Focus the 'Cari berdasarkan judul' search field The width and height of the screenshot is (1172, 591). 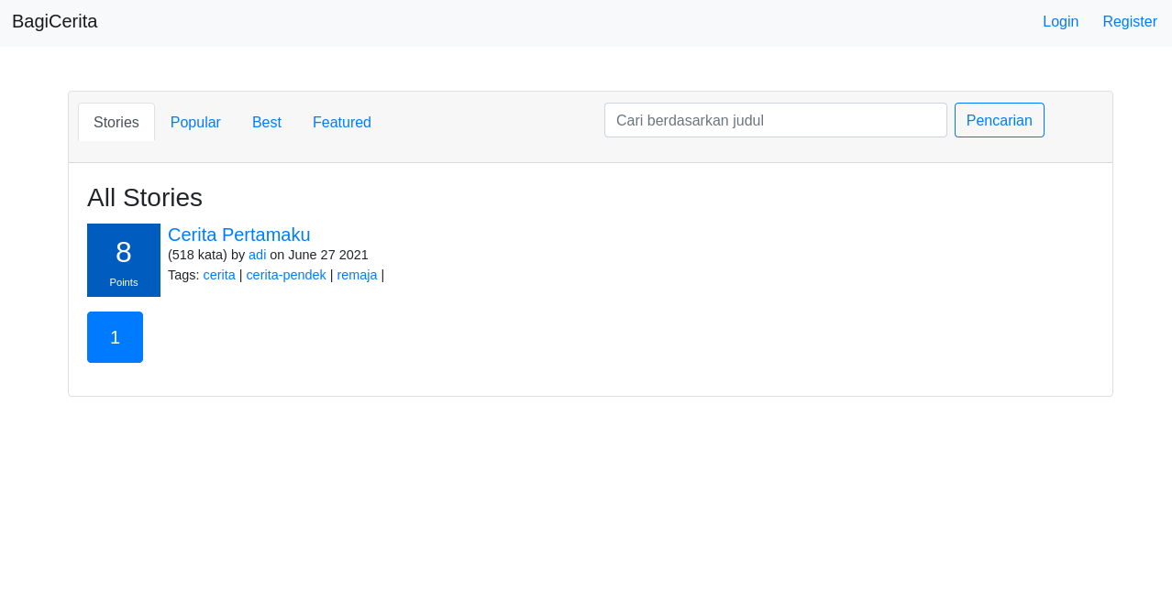point(776,120)
